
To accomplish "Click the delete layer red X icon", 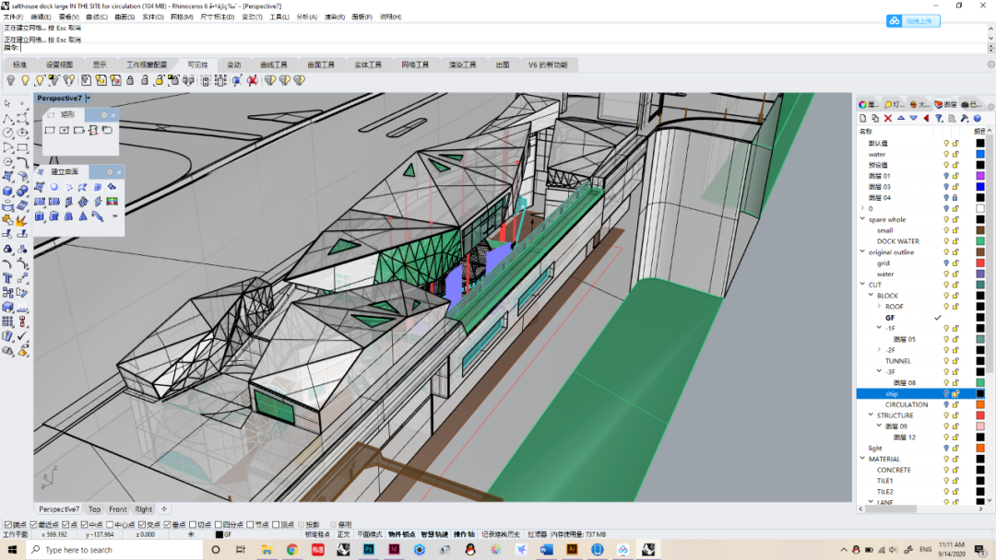I will coord(888,118).
